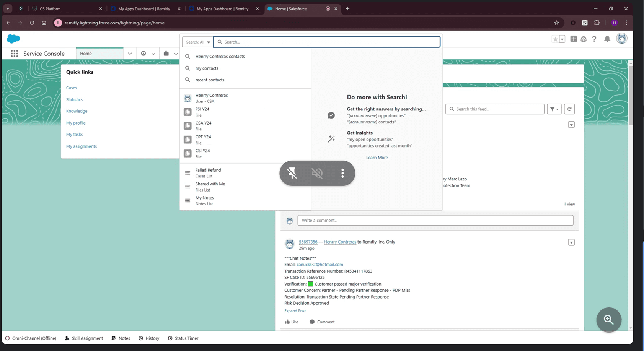Click the global create plus icon
This screenshot has width=644, height=351.
tap(574, 39)
